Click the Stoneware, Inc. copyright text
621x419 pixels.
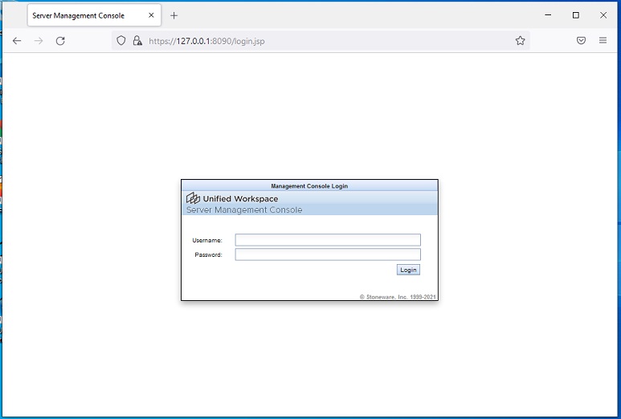398,297
